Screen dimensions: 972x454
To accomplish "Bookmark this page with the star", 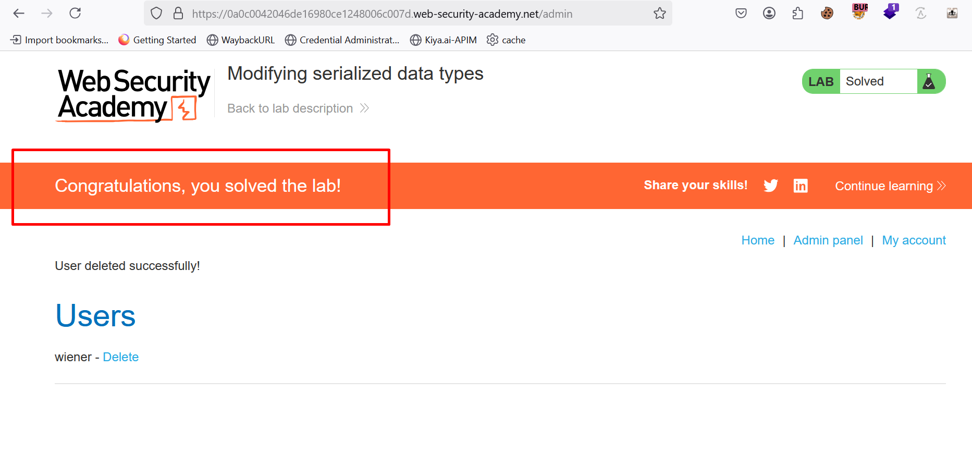I will (x=660, y=14).
